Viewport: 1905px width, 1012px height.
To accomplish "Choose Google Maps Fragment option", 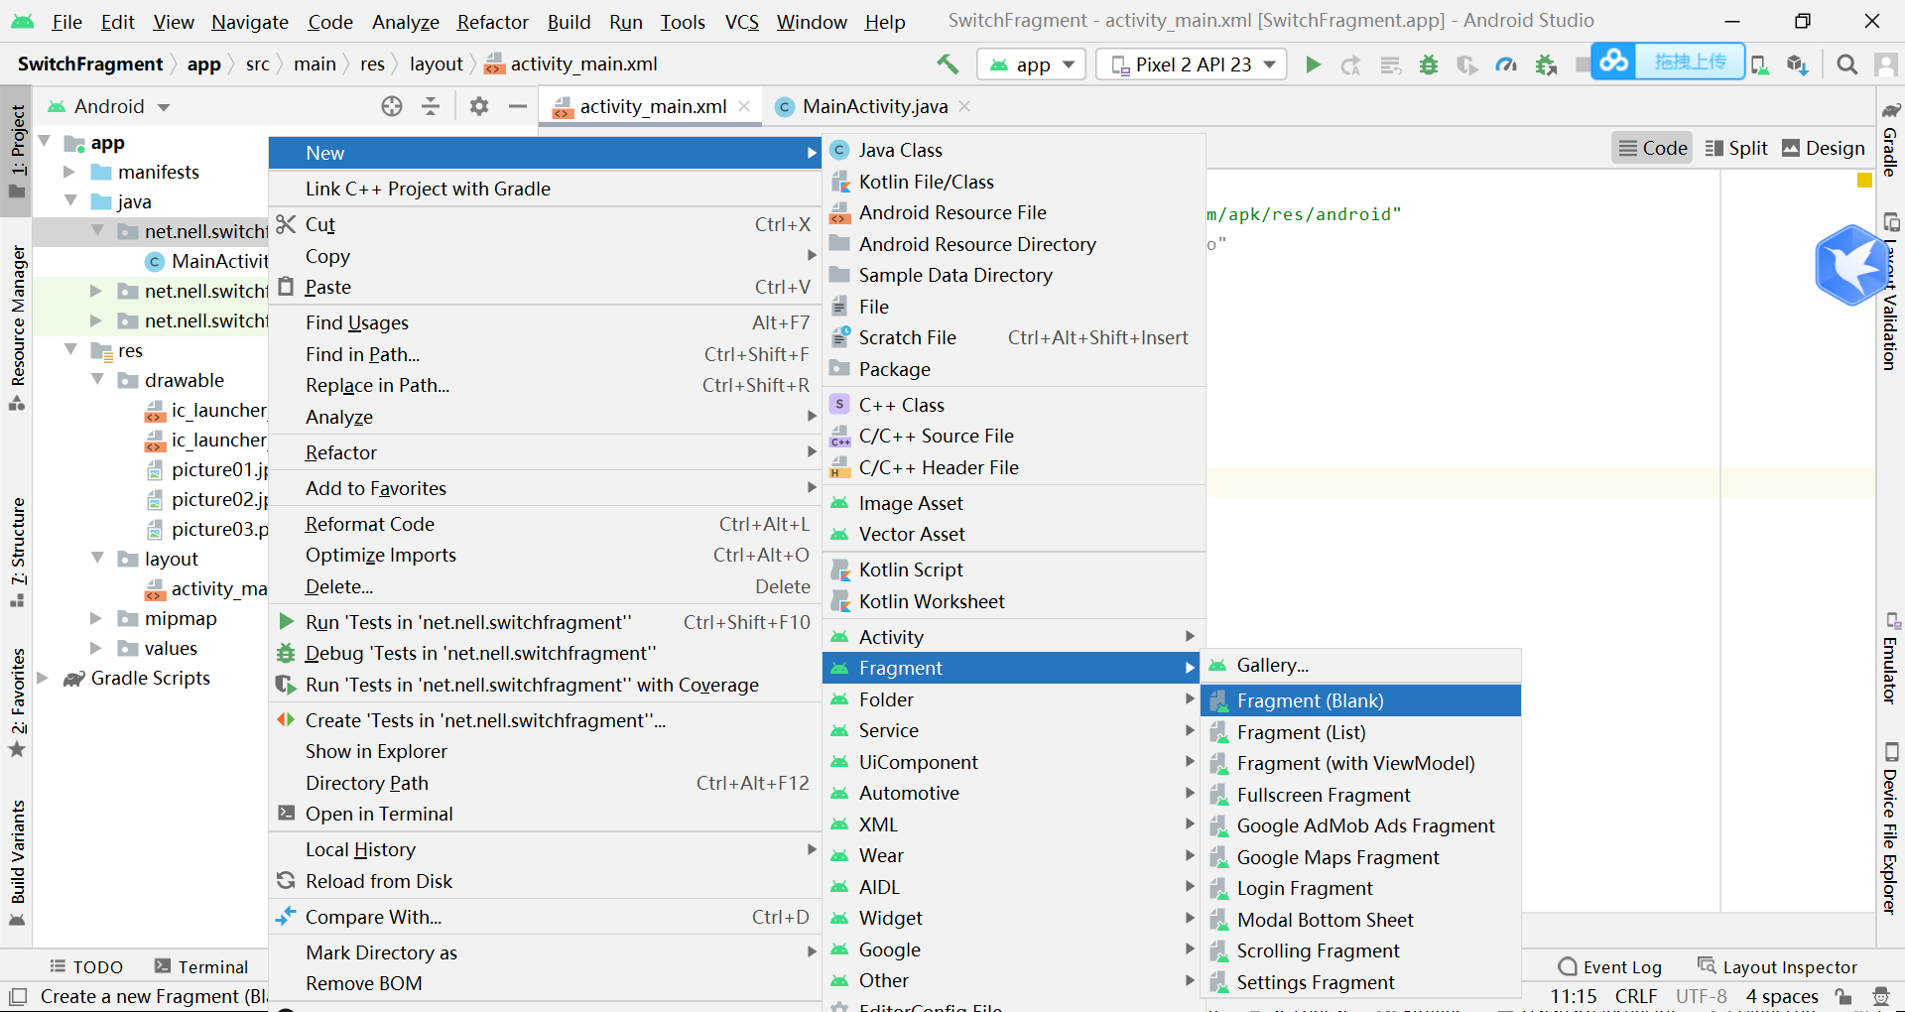I will point(1360,857).
